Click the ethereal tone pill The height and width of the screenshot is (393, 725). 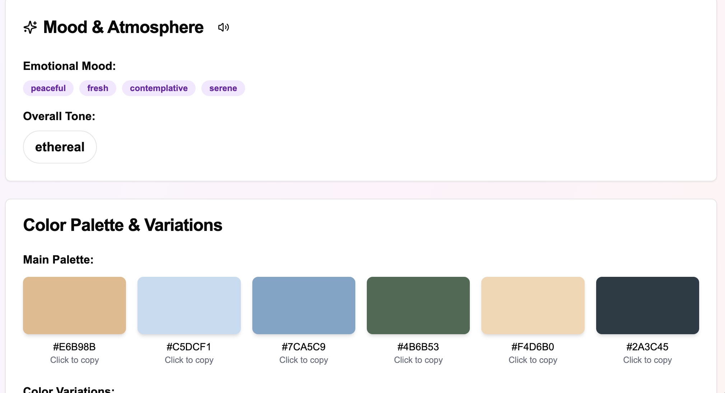click(x=60, y=147)
